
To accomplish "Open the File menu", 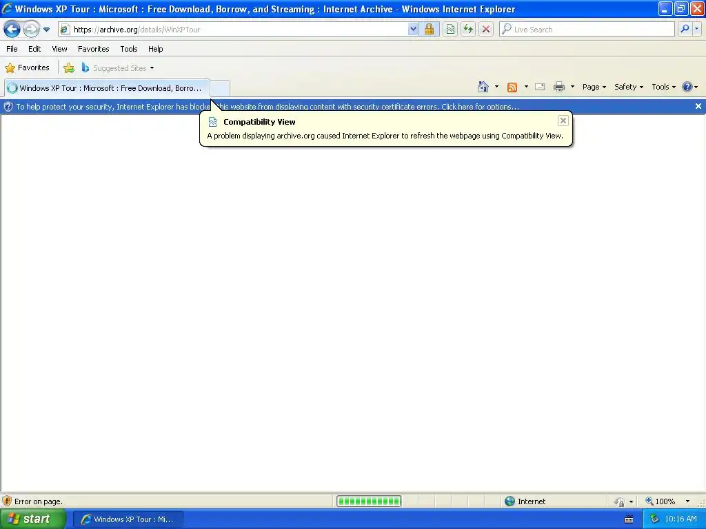I will tap(12, 49).
